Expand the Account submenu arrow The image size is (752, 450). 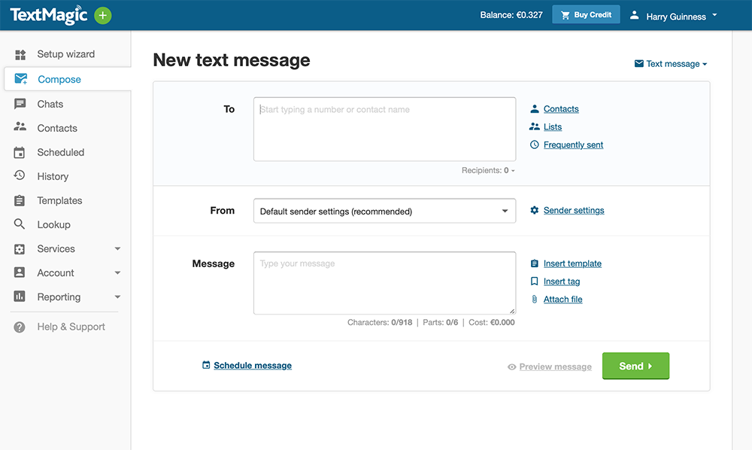[117, 272]
